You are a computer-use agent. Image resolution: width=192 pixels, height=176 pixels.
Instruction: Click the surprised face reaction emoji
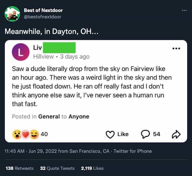click(16, 134)
